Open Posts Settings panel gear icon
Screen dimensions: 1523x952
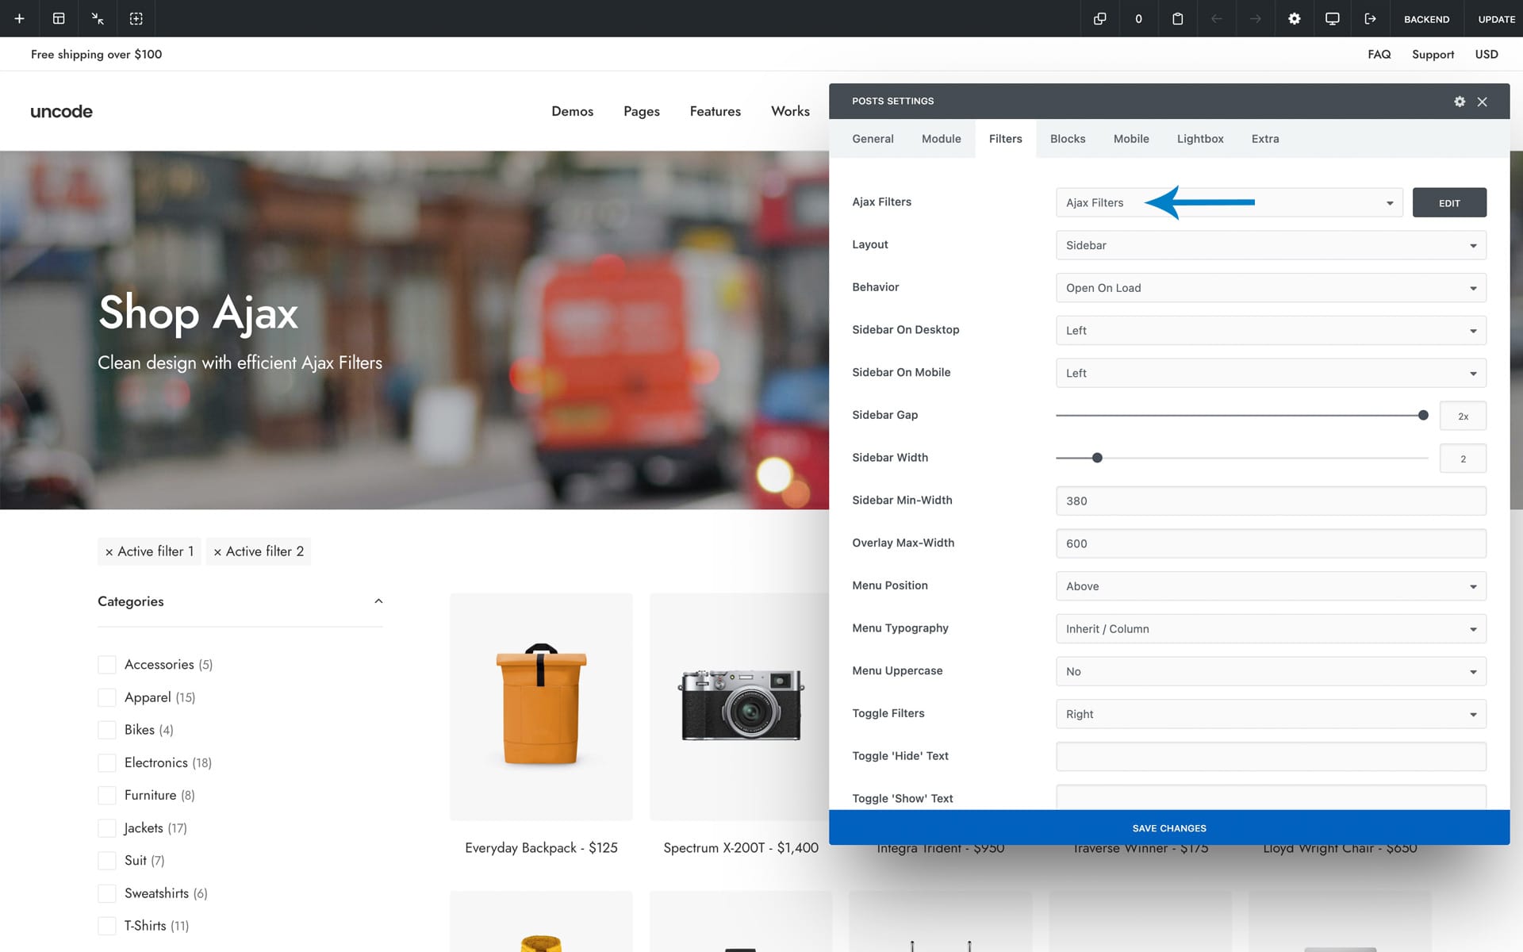point(1459,102)
